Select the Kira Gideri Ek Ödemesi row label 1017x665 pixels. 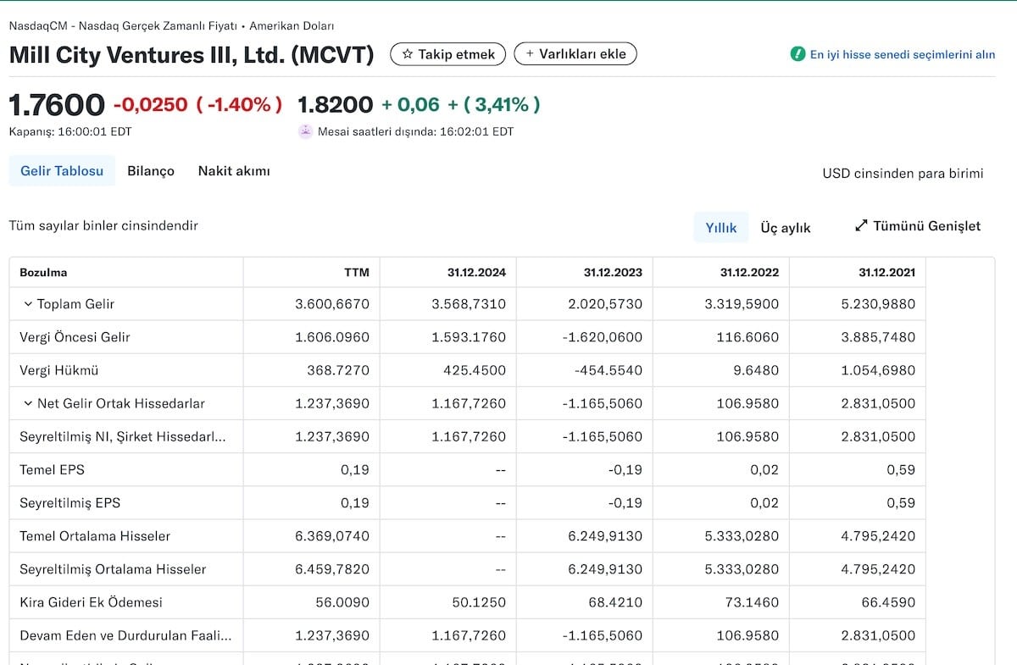coord(91,602)
